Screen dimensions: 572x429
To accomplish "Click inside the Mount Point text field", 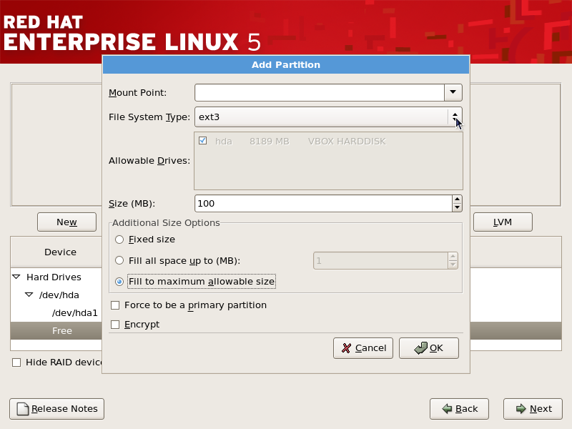I will point(320,93).
